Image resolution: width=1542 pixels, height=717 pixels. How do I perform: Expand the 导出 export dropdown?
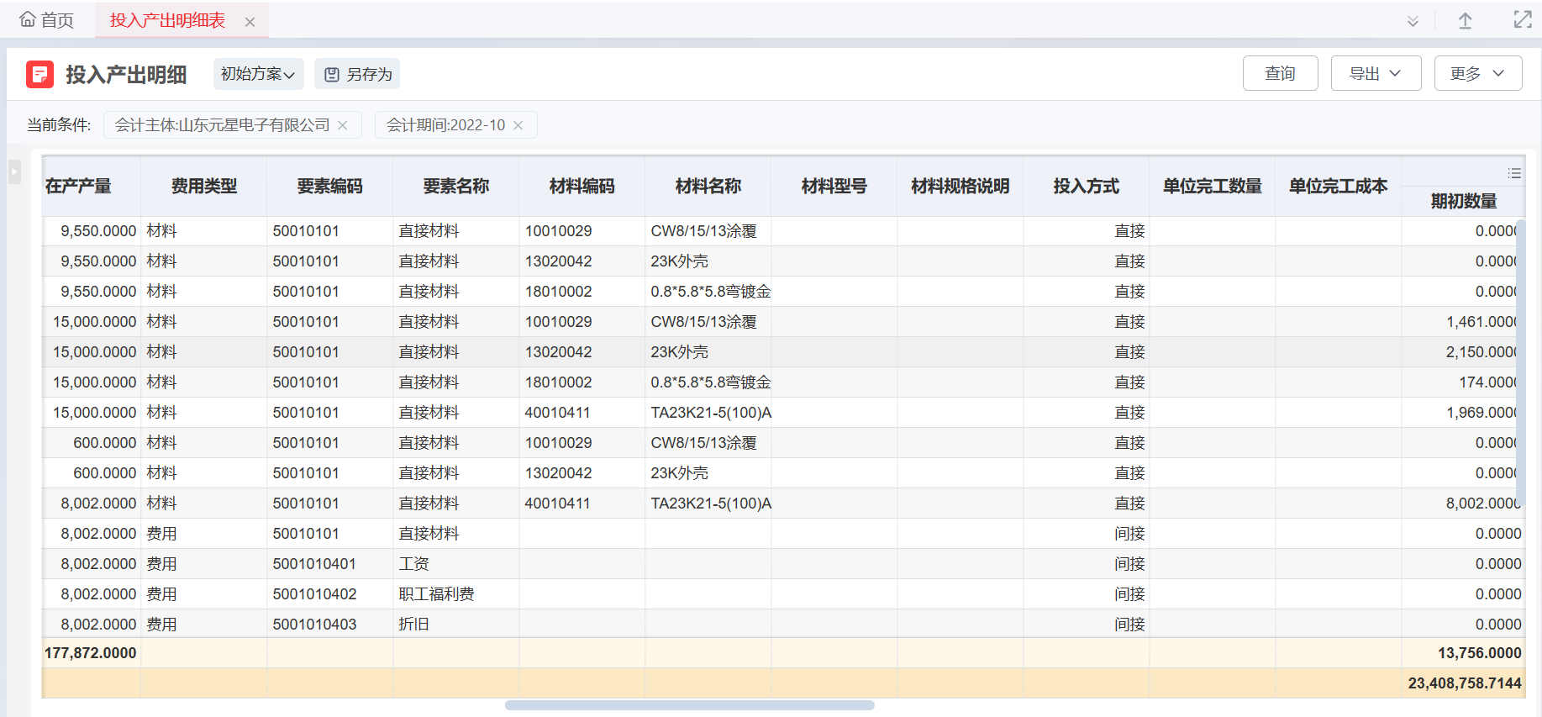(1376, 73)
